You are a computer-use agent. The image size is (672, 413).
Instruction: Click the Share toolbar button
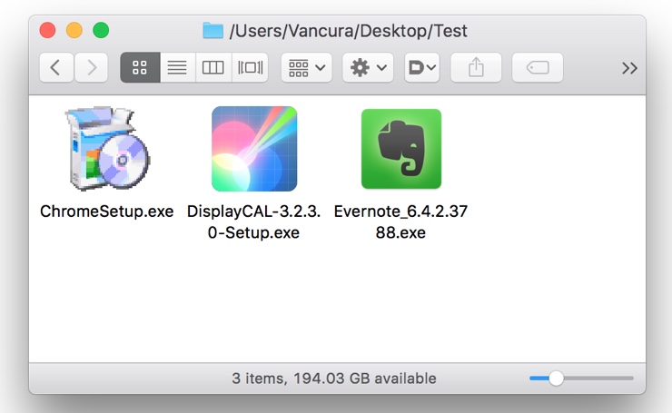476,68
